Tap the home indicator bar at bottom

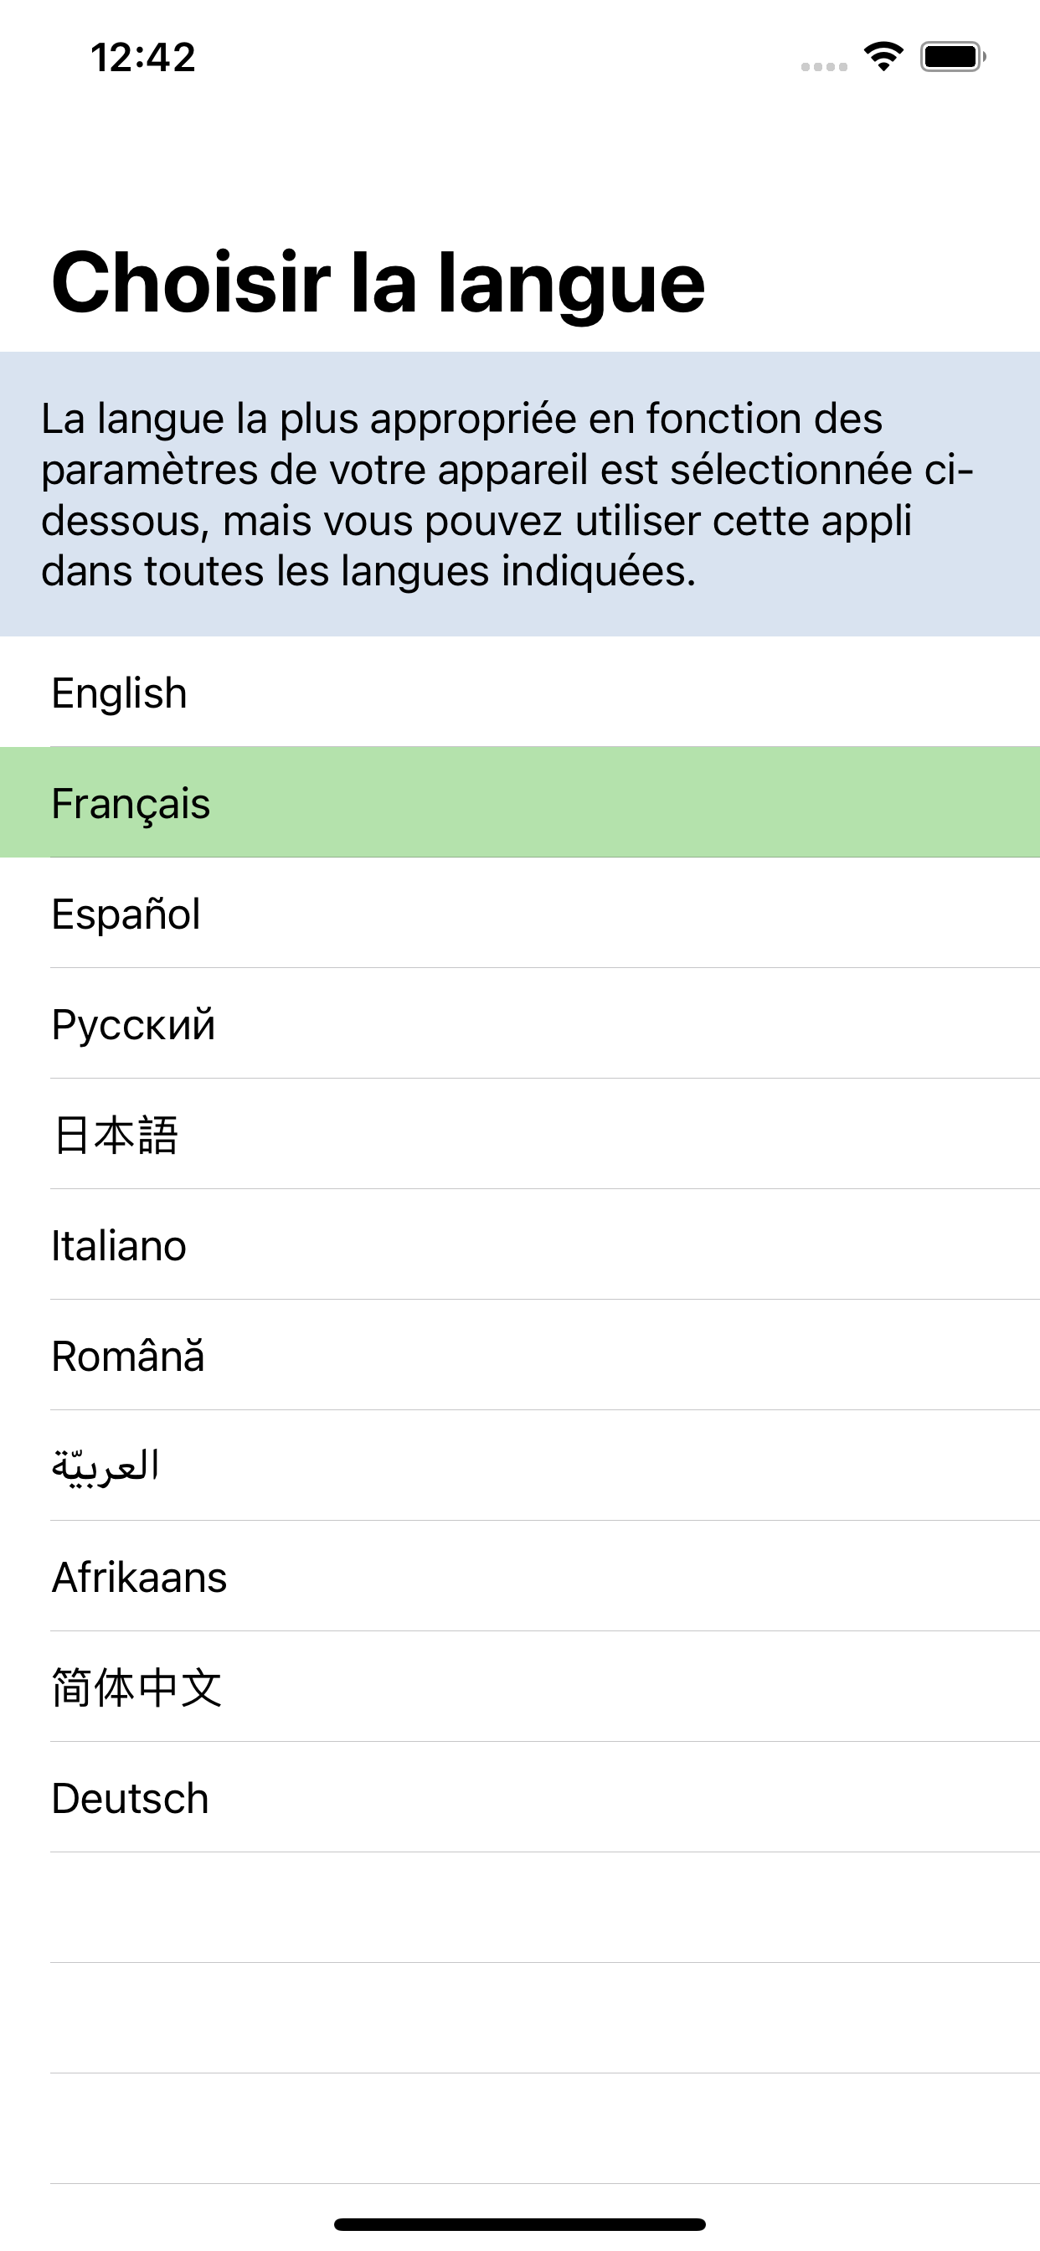(520, 2224)
